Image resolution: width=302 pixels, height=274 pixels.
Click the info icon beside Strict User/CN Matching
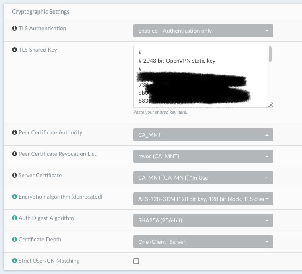[15, 261]
